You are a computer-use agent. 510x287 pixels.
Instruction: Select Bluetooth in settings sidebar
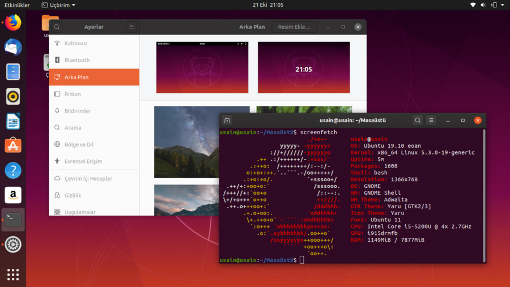(77, 60)
